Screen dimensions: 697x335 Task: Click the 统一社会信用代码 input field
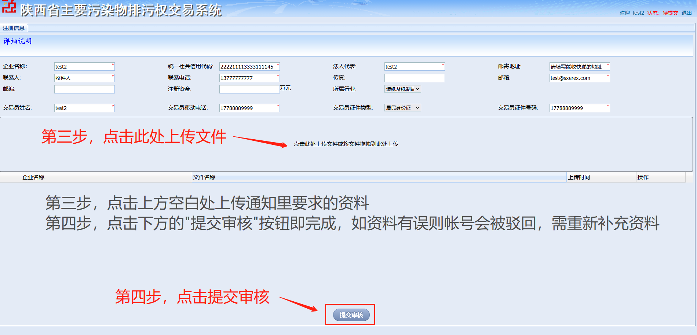(249, 66)
